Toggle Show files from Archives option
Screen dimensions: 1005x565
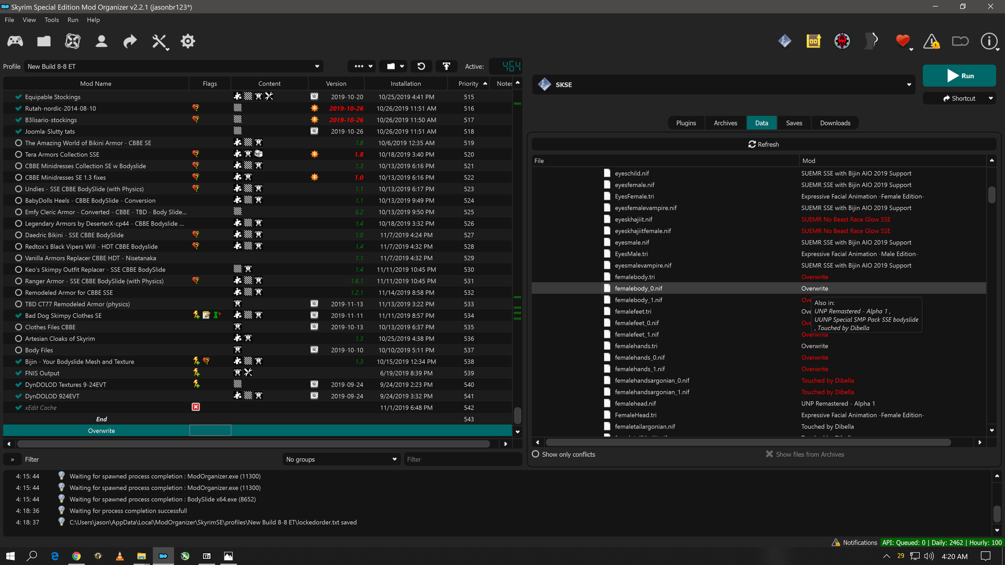805,454
